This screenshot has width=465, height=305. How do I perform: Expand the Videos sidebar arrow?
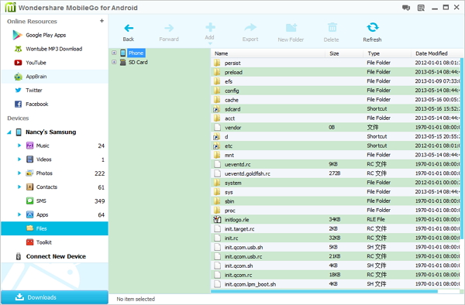(19, 159)
